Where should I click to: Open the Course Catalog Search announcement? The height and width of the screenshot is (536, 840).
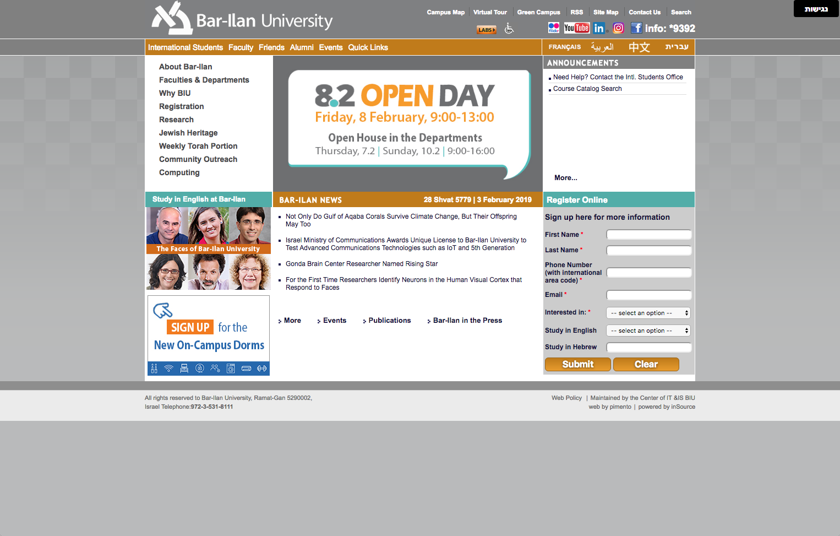coord(587,89)
